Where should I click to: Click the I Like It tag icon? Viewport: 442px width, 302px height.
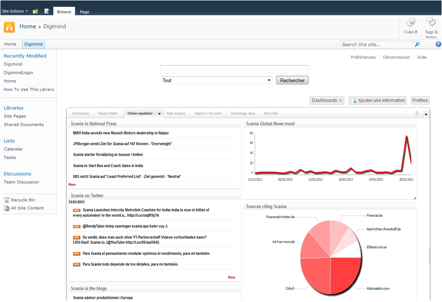point(410,22)
